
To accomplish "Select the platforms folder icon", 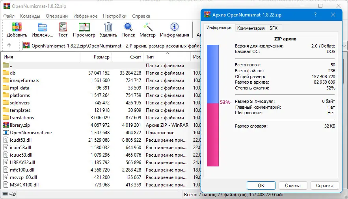I will tap(6, 95).
